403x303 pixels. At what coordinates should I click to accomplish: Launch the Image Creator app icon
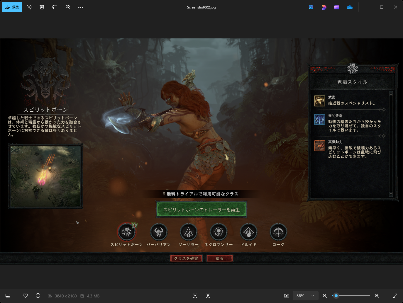coord(311,7)
